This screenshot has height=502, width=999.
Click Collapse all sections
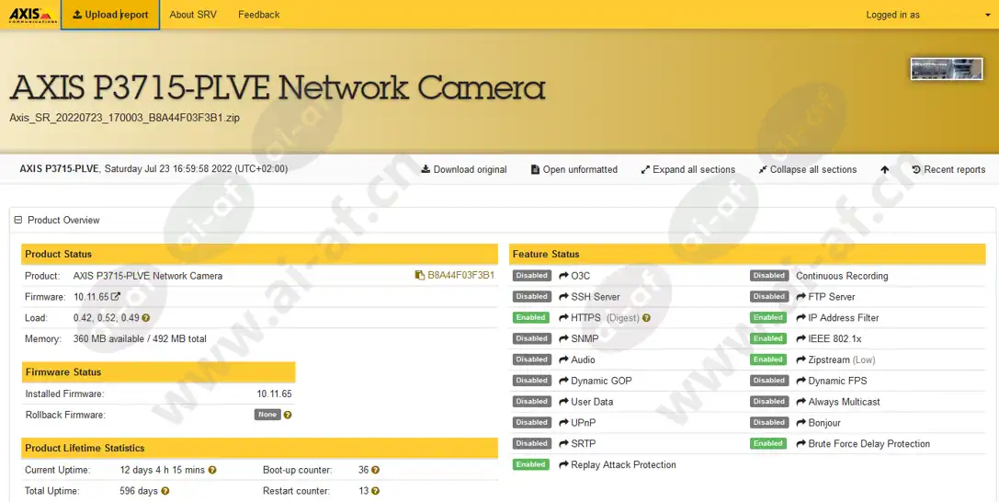click(807, 169)
